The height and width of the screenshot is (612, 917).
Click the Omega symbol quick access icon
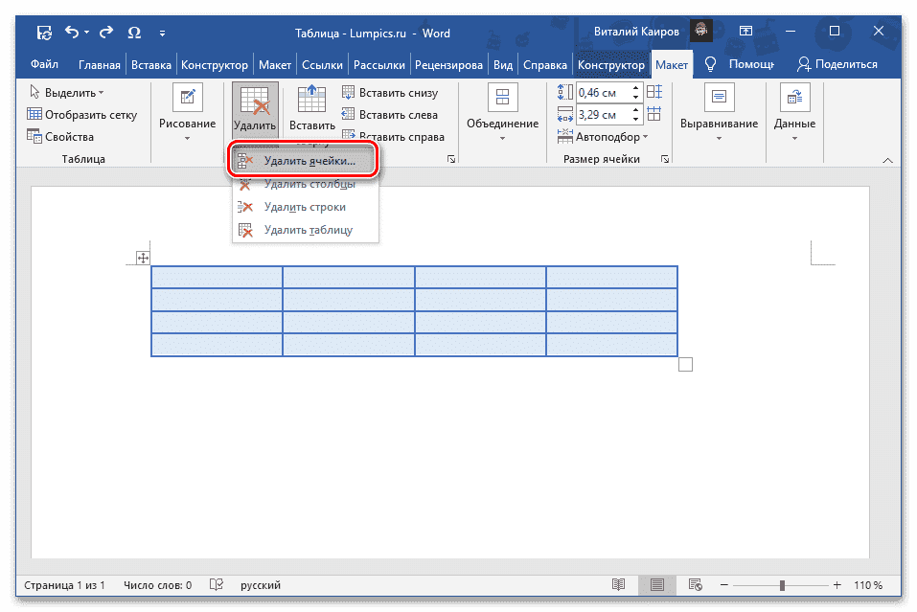point(134,32)
